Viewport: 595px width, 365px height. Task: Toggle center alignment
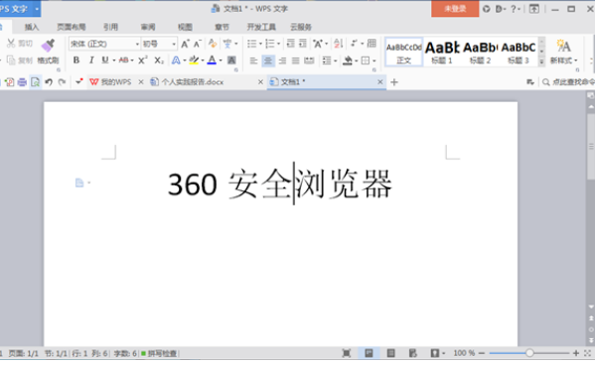268,61
